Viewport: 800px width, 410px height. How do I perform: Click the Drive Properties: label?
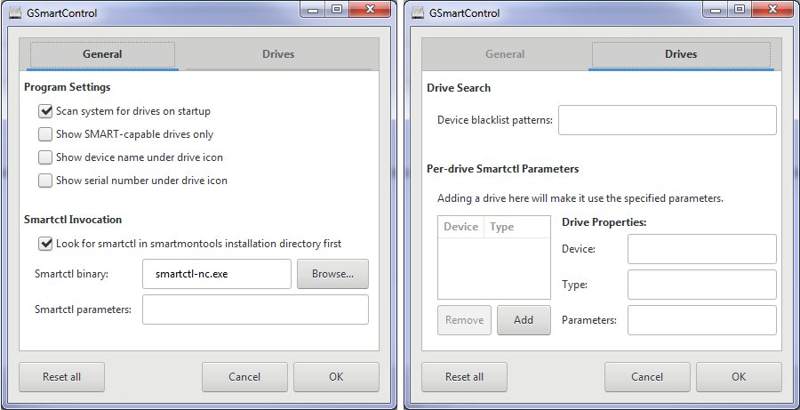coord(604,222)
